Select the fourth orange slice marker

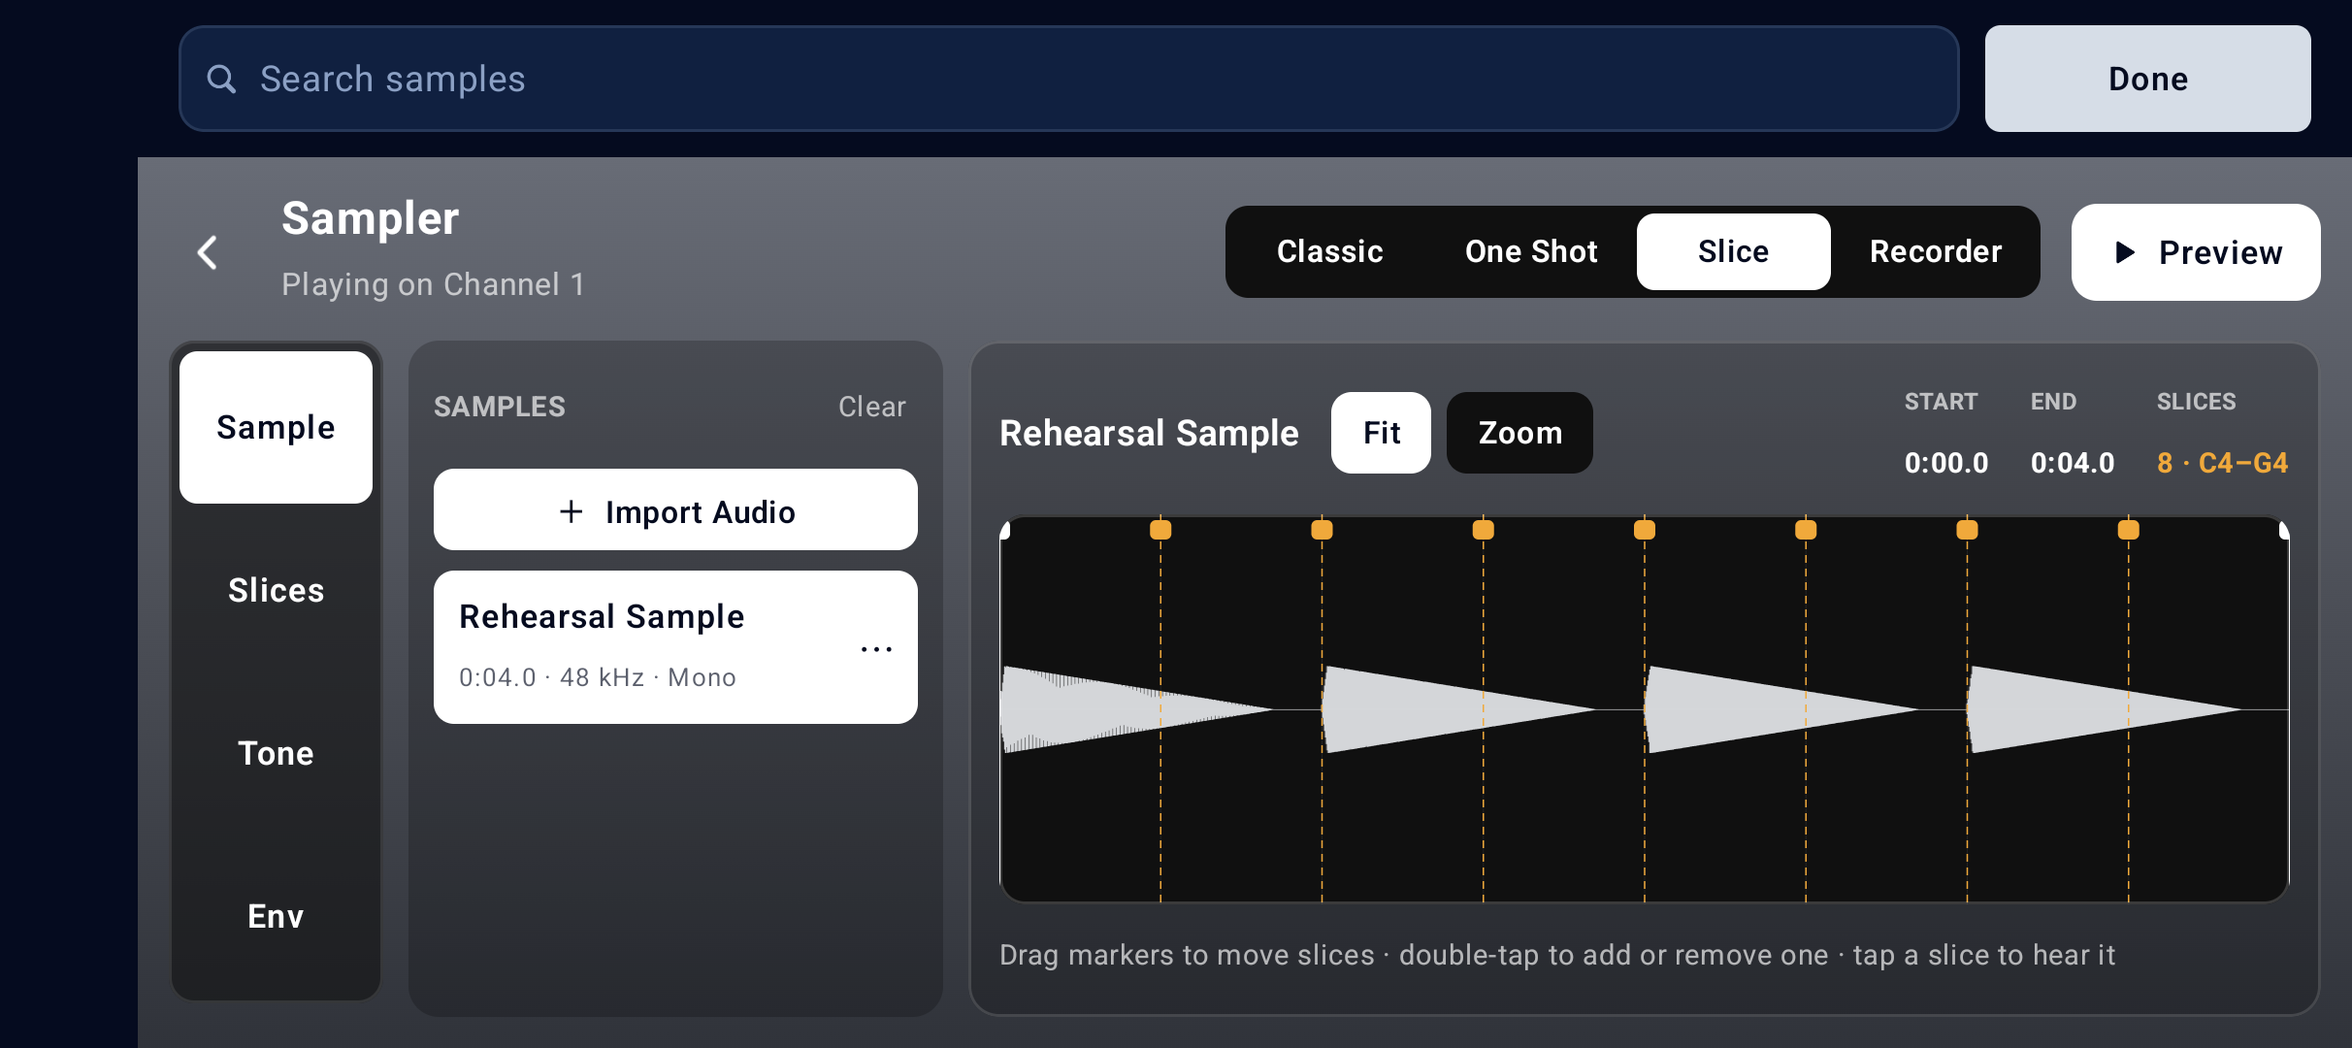point(1644,529)
